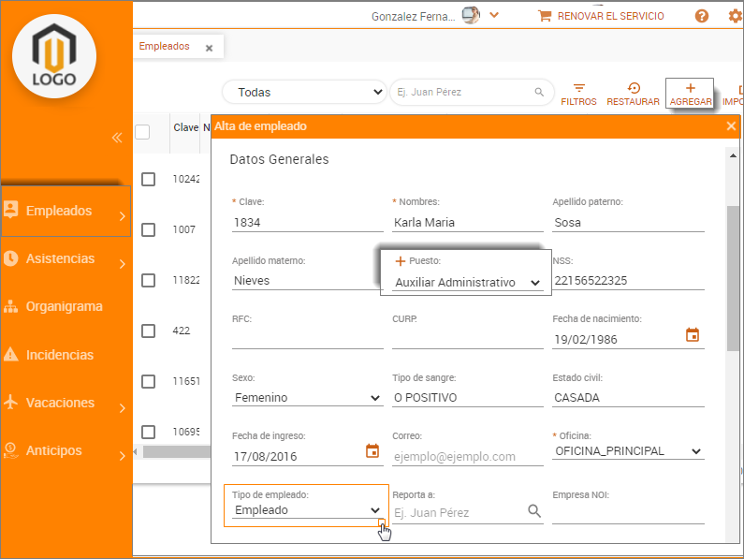Click the vertical scrollbar in employee form
The height and width of the screenshot is (559, 744).
coord(734,281)
